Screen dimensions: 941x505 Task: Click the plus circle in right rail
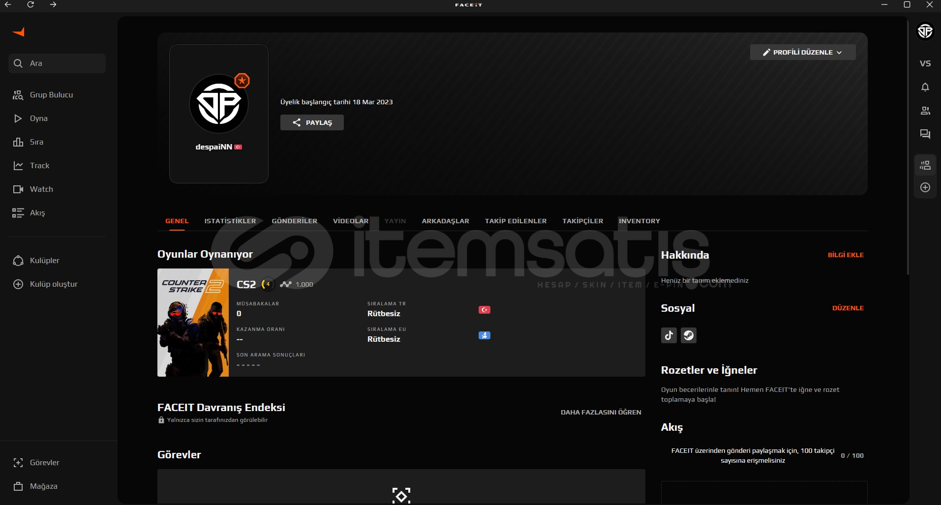point(925,187)
